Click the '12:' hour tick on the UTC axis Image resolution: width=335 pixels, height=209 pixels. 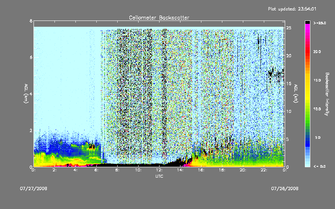click(159, 170)
